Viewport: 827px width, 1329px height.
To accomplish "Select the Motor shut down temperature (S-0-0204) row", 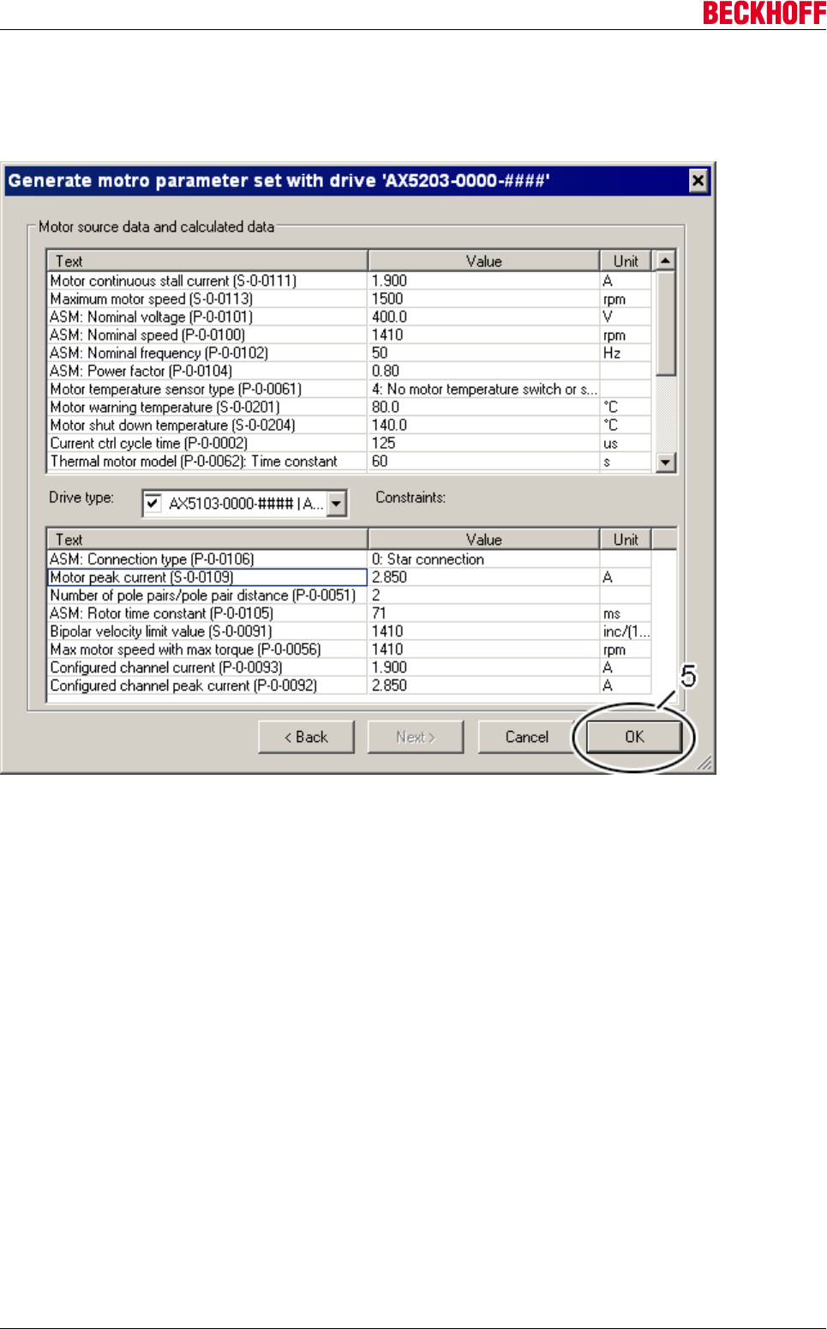I will [350, 425].
